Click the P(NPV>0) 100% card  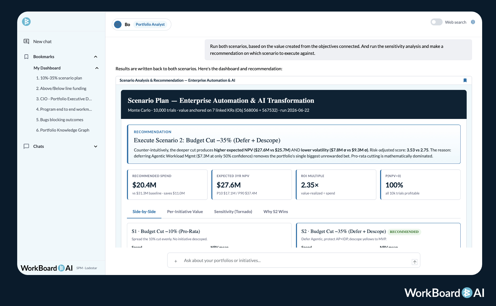click(420, 185)
